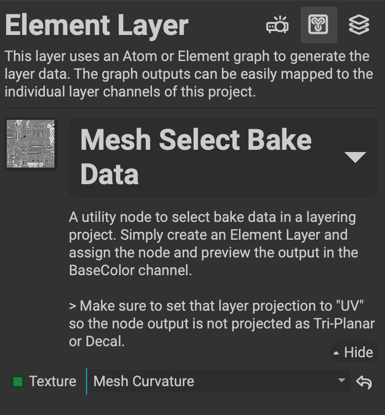Click the note about UV layer projection

pyautogui.click(x=221, y=323)
